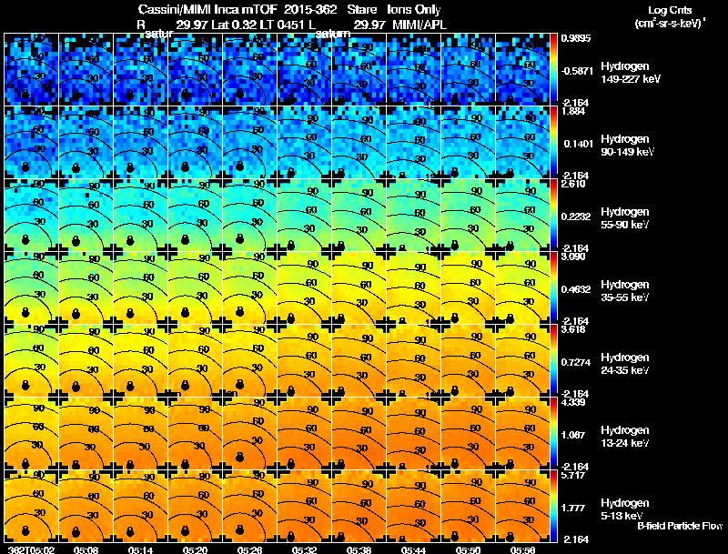Click the Stare mode label in the title

coord(361,10)
